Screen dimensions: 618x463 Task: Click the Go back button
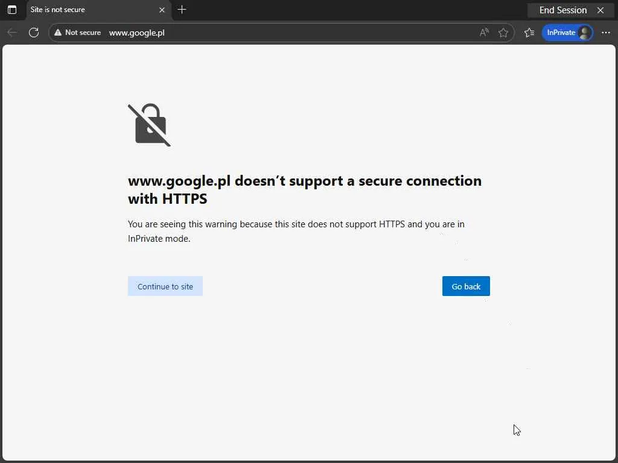(x=466, y=286)
